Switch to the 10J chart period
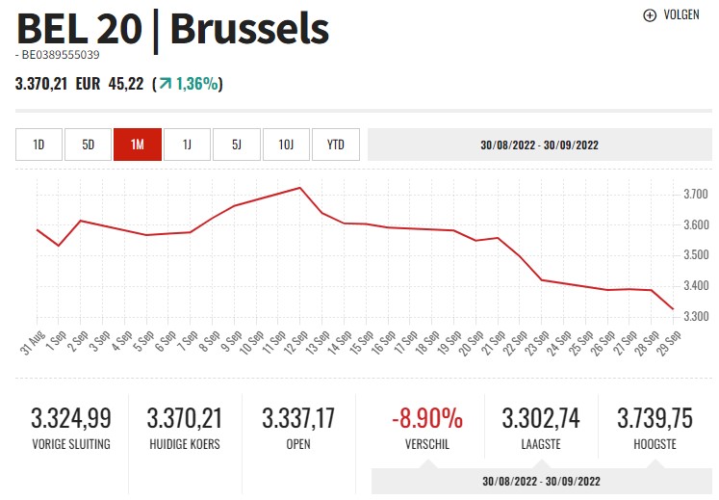The width and height of the screenshot is (719, 500). click(x=287, y=145)
